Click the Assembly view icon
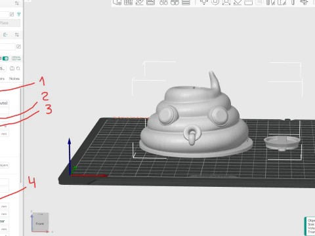315x236 pixels. (x=304, y=2)
